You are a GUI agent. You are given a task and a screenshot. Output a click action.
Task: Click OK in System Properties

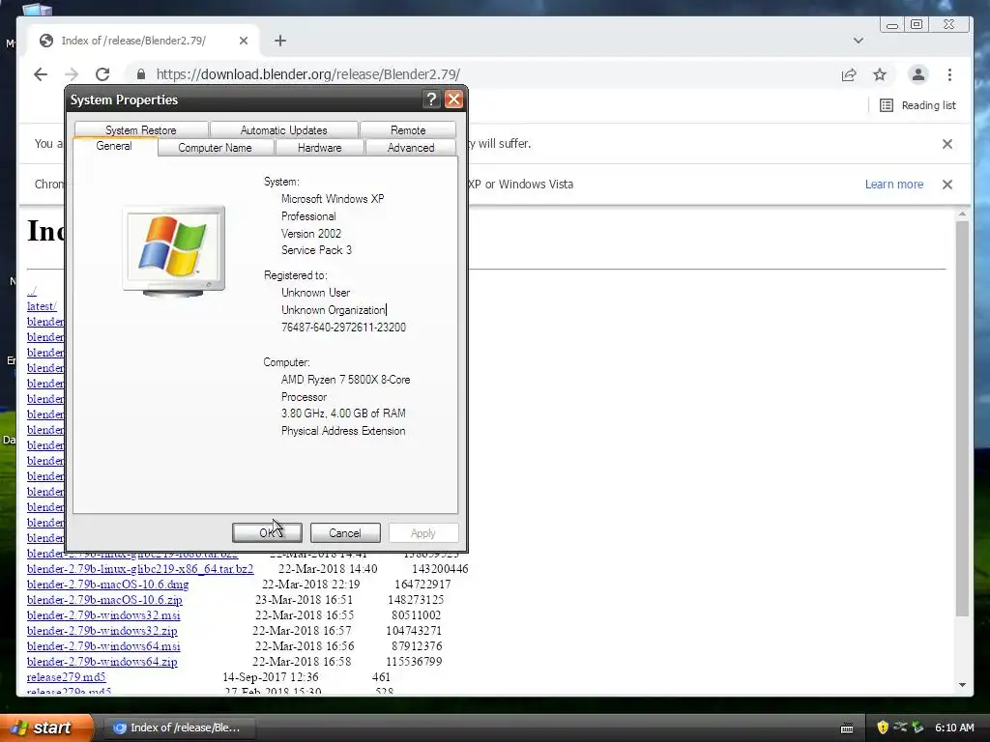pos(267,532)
